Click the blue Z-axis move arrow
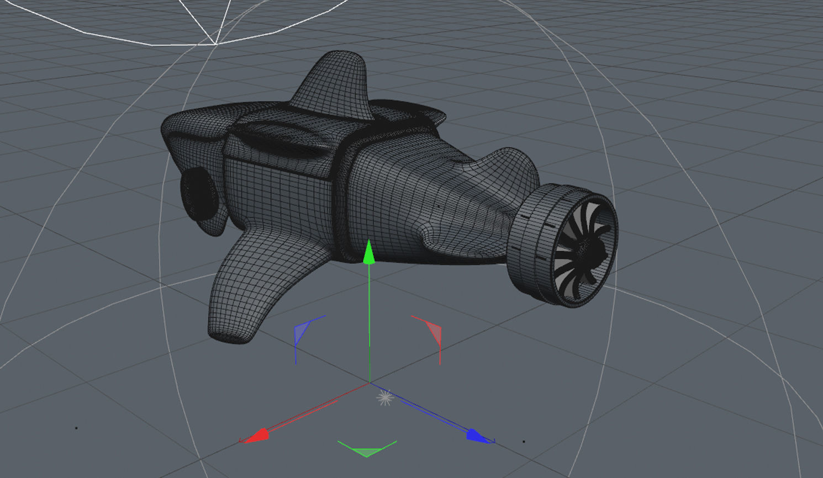This screenshot has height=478, width=823. 479,435
